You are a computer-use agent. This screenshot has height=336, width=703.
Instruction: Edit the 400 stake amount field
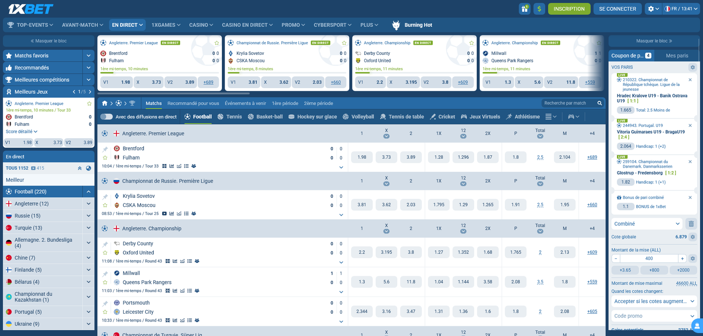click(649, 258)
